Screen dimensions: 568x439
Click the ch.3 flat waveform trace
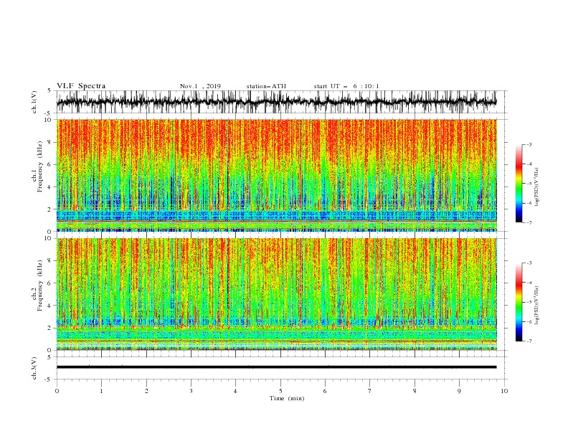click(277, 367)
